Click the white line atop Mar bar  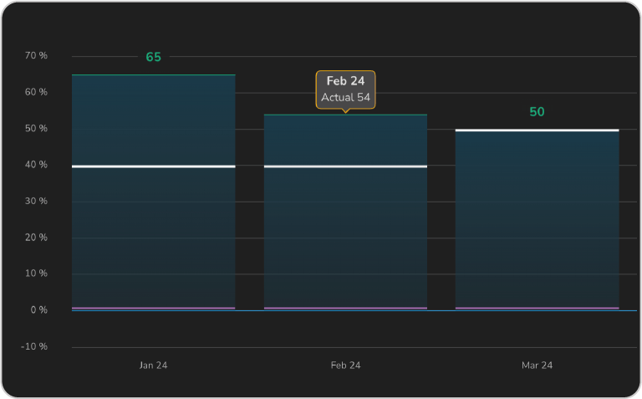[x=537, y=130]
